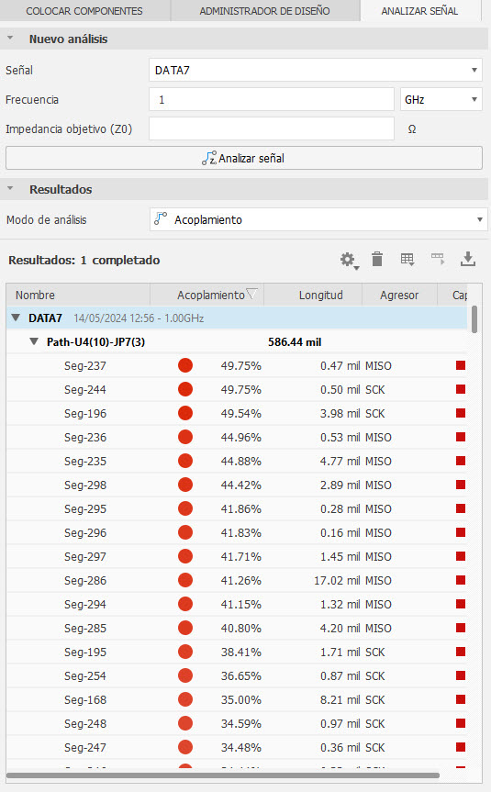Click the grayed column filter icon
491x792 pixels.
[x=438, y=259]
